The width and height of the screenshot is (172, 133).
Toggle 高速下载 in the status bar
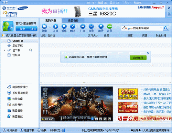tap(27, 130)
